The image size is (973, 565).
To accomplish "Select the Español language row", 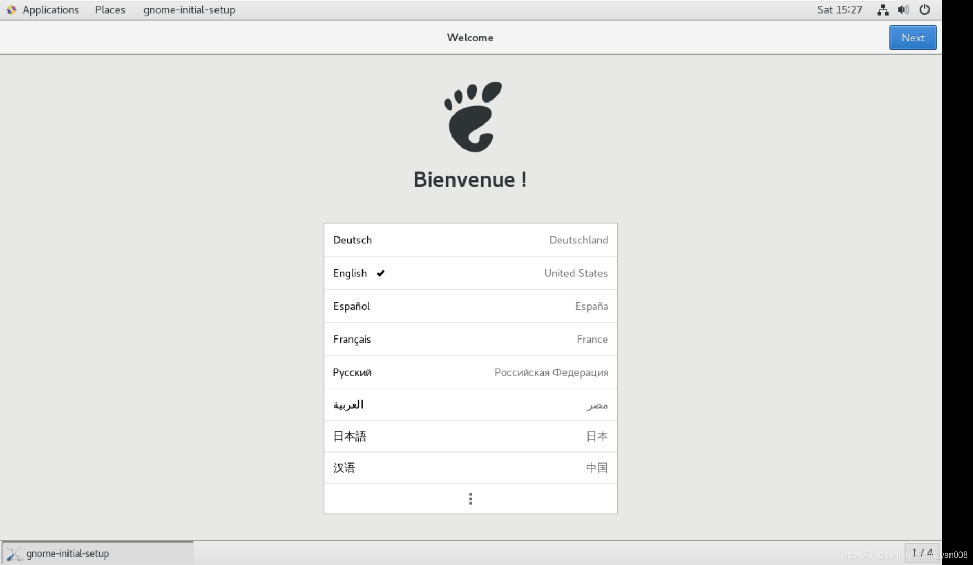I will coord(470,306).
